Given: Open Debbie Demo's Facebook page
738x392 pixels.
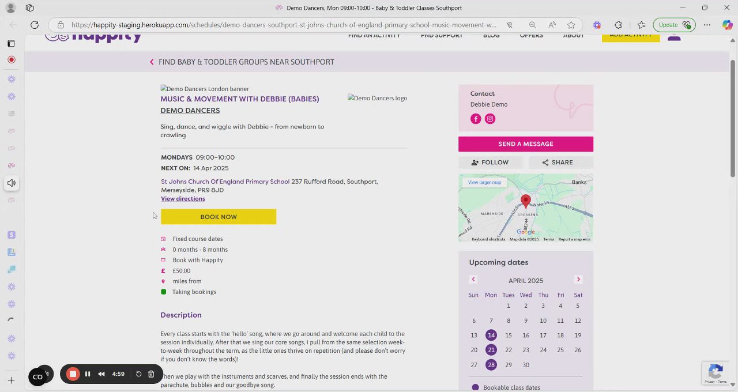Looking at the screenshot, I should (x=476, y=119).
